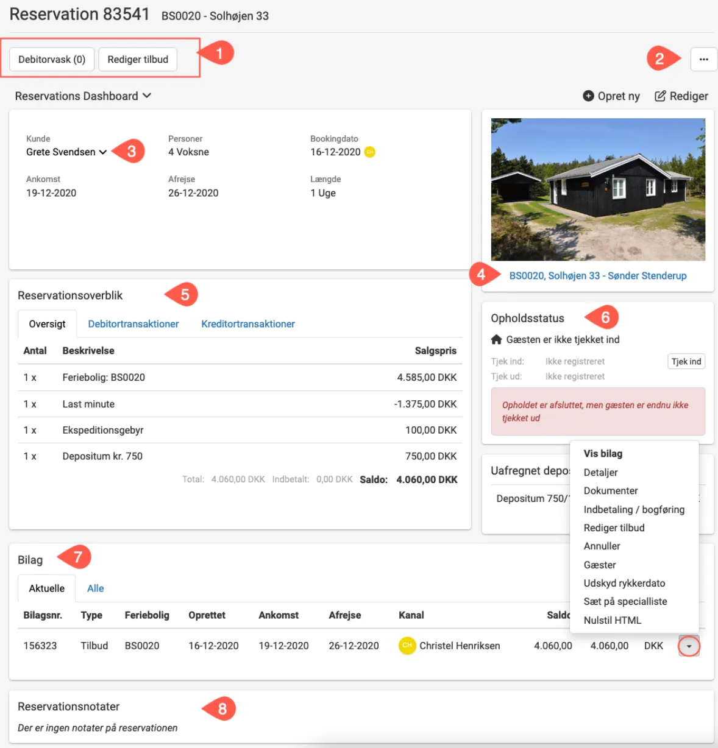Click the Bilagsnr. column header
The width and height of the screenshot is (718, 748).
(43, 616)
